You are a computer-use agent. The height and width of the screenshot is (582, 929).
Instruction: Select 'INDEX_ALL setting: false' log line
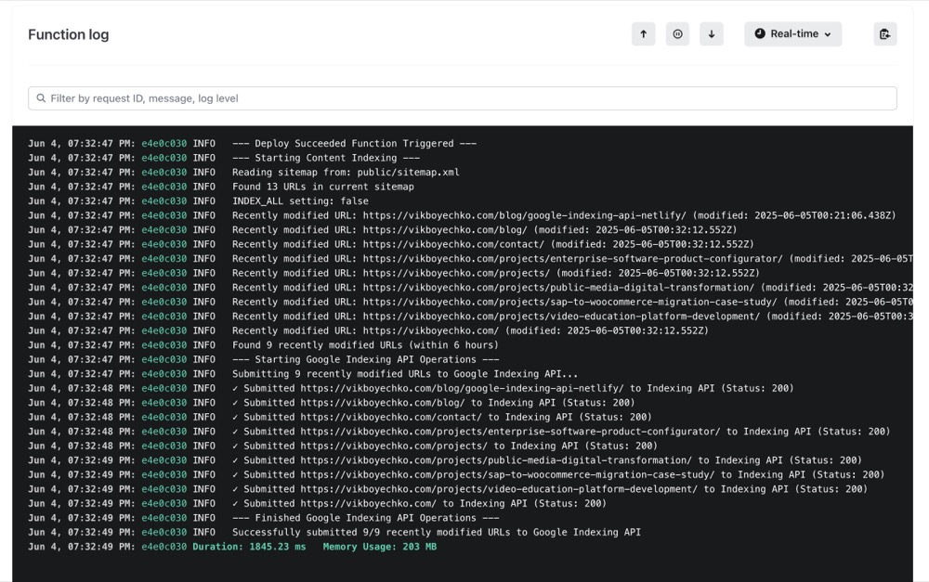199,201
